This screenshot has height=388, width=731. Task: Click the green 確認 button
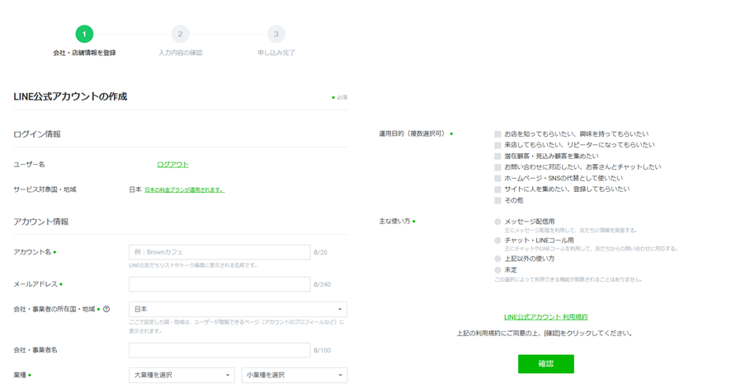click(546, 364)
